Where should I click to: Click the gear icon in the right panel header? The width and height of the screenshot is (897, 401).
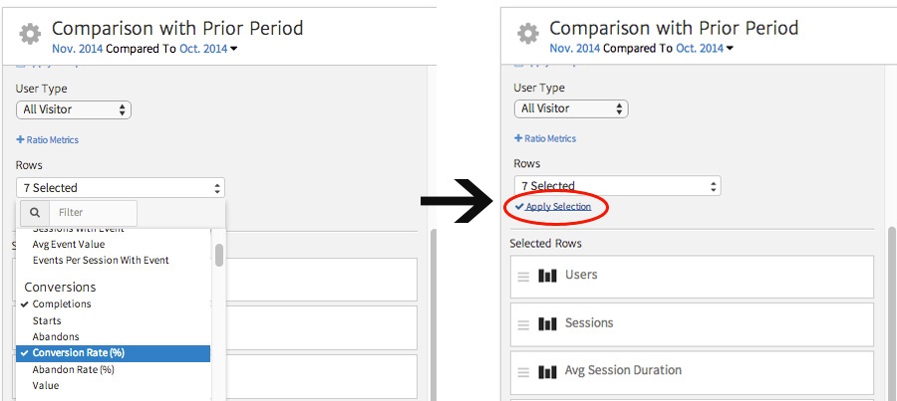(x=527, y=33)
